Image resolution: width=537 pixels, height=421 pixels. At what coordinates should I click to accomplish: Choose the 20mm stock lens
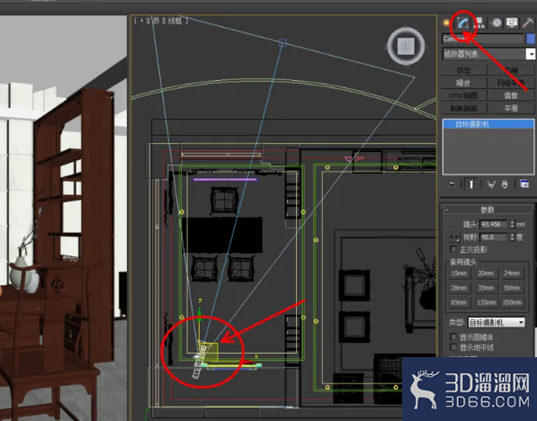[x=486, y=273]
